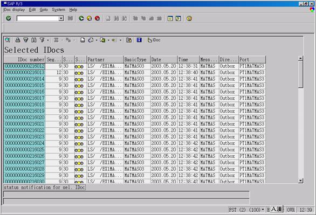Click the Partner column header
This screenshot has width=316, height=215.
click(x=105, y=60)
